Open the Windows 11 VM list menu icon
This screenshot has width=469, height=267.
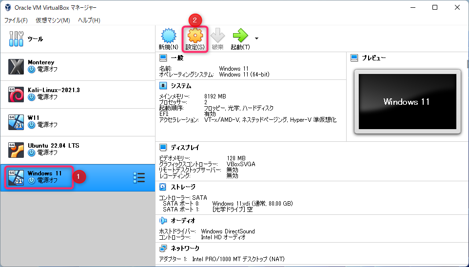[x=139, y=178]
